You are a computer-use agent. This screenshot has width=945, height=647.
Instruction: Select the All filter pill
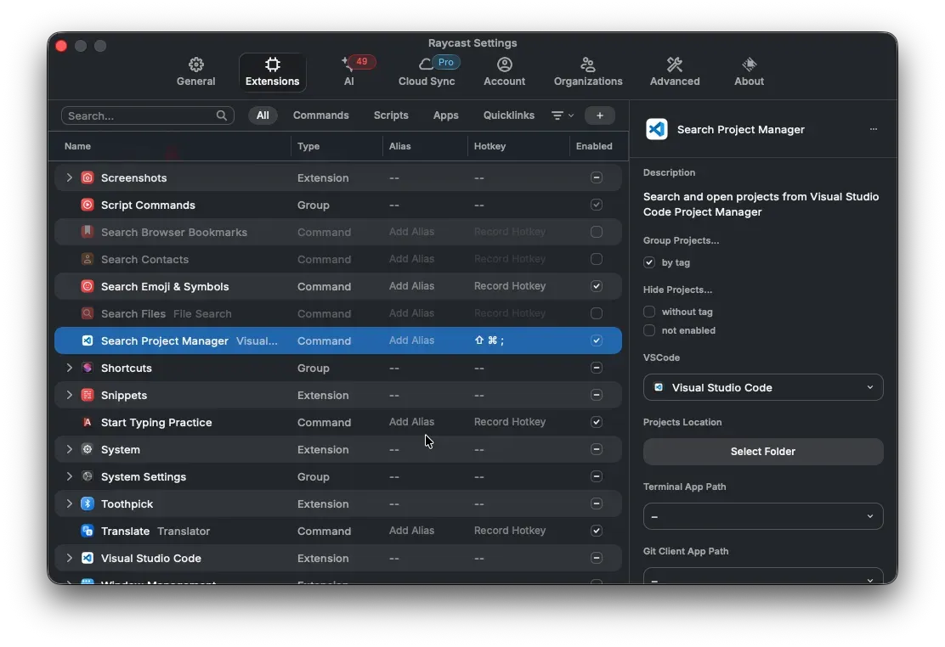tap(263, 115)
